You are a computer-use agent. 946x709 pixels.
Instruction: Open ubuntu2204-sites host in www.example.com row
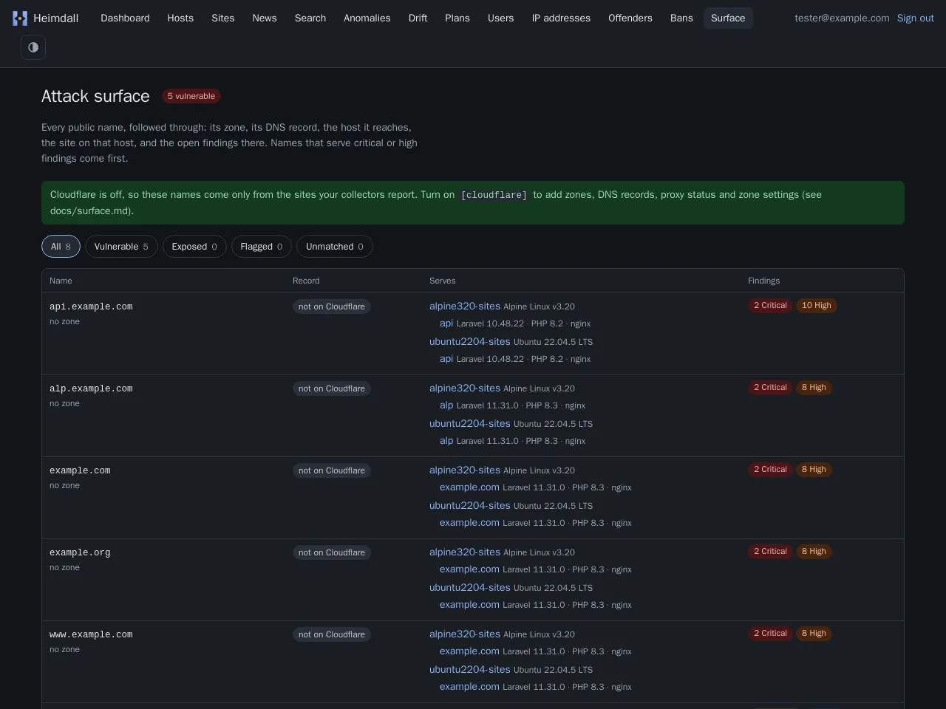pos(470,669)
